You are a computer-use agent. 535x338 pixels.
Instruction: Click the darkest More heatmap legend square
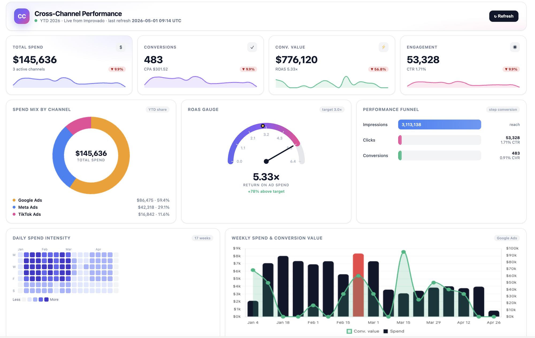coord(46,299)
